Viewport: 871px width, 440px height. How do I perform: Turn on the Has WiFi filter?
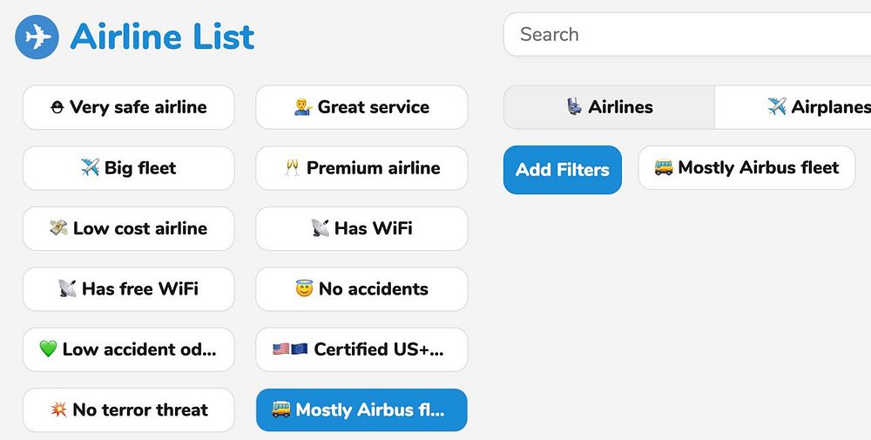(x=361, y=228)
